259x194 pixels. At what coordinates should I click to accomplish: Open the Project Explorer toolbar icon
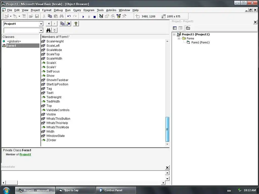click(x=101, y=16)
